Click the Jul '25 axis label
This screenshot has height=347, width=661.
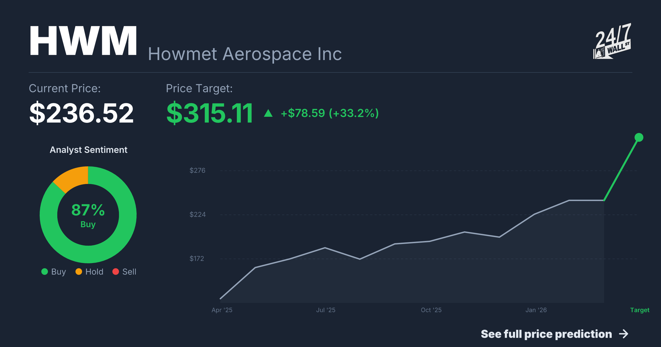tap(326, 310)
